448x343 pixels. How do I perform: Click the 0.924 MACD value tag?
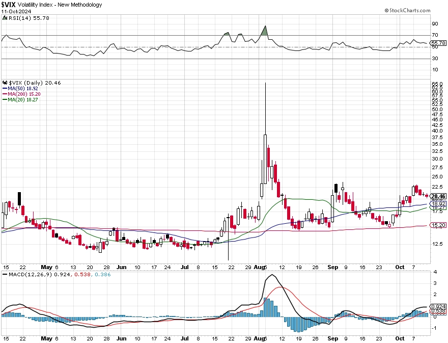(x=438, y=306)
